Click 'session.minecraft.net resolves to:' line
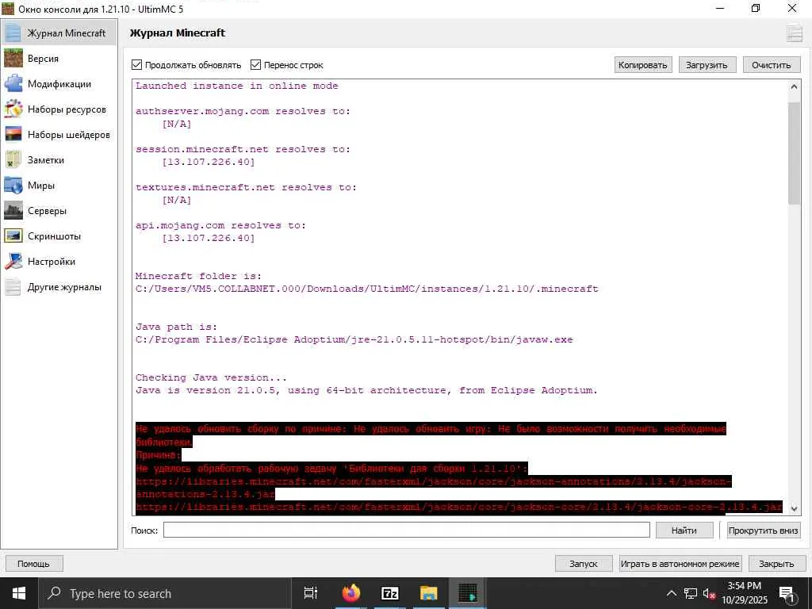 point(243,149)
